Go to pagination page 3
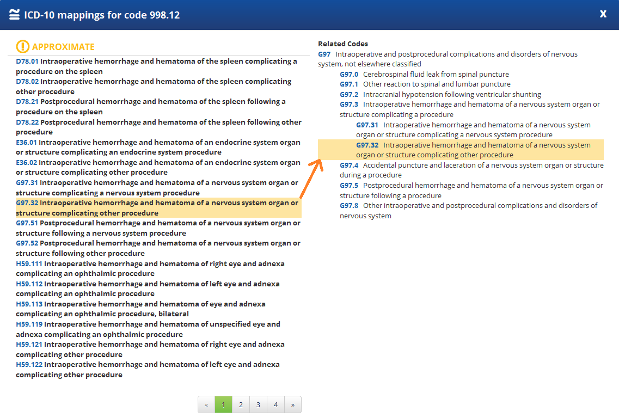The width and height of the screenshot is (619, 417). click(x=258, y=404)
